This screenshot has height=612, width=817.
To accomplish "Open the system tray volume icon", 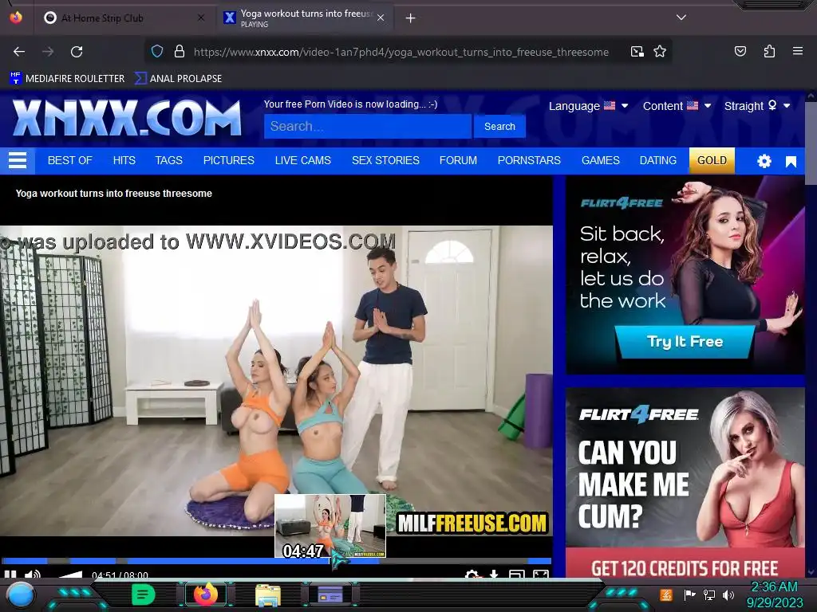I will coord(728,594).
